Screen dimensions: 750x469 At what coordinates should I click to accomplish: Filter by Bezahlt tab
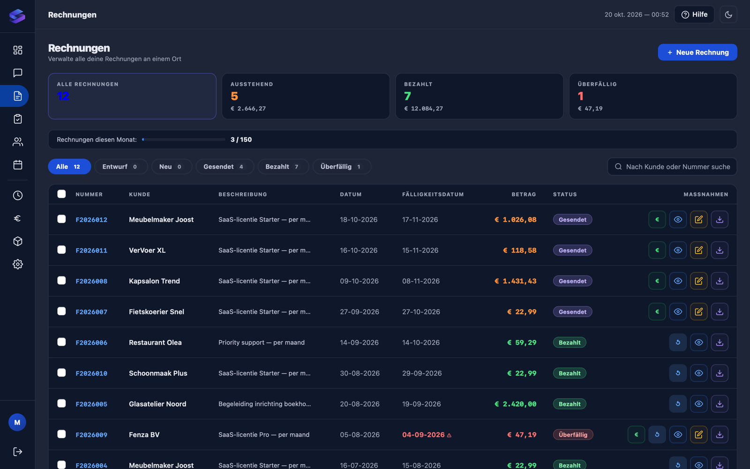(283, 166)
